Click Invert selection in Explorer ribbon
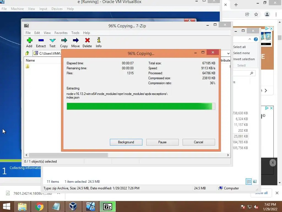 [244, 59]
